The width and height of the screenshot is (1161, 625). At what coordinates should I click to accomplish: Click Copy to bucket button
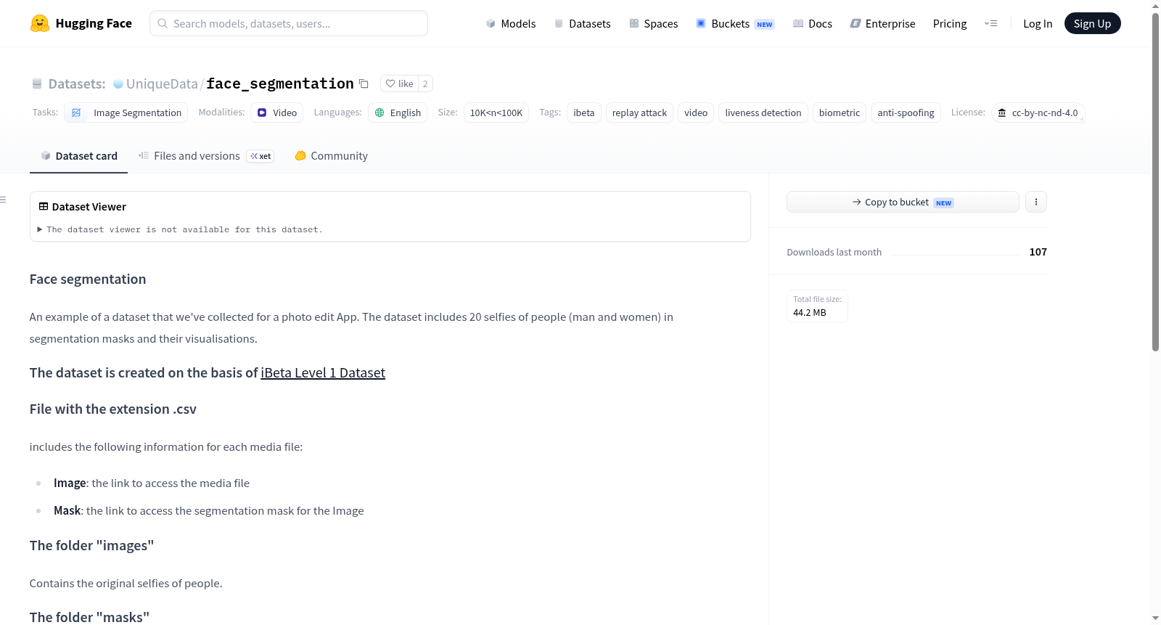tap(903, 202)
